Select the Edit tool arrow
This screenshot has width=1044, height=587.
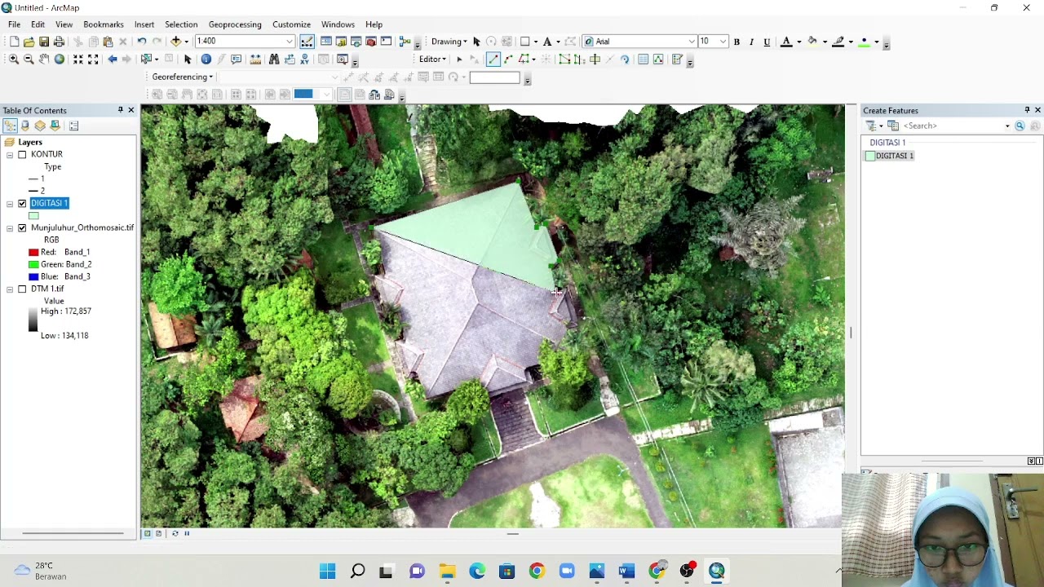coord(459,60)
